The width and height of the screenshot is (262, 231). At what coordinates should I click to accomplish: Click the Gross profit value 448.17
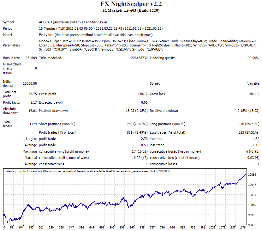pos(143,94)
